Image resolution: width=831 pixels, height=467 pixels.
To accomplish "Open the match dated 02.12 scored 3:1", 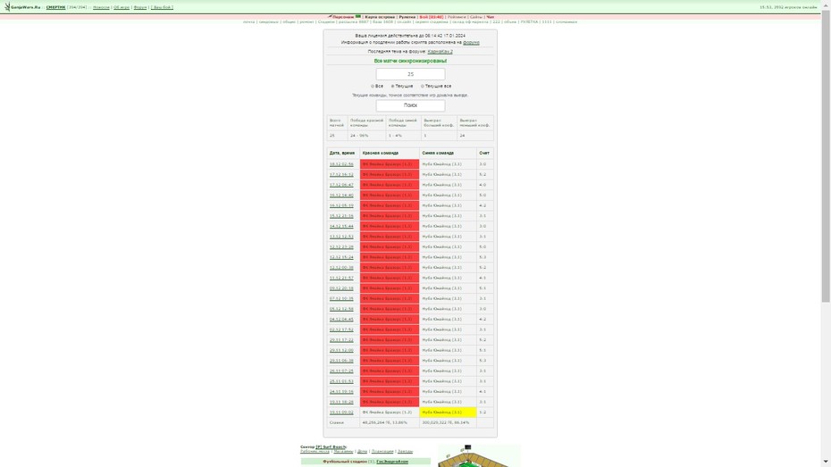I will coord(341,329).
